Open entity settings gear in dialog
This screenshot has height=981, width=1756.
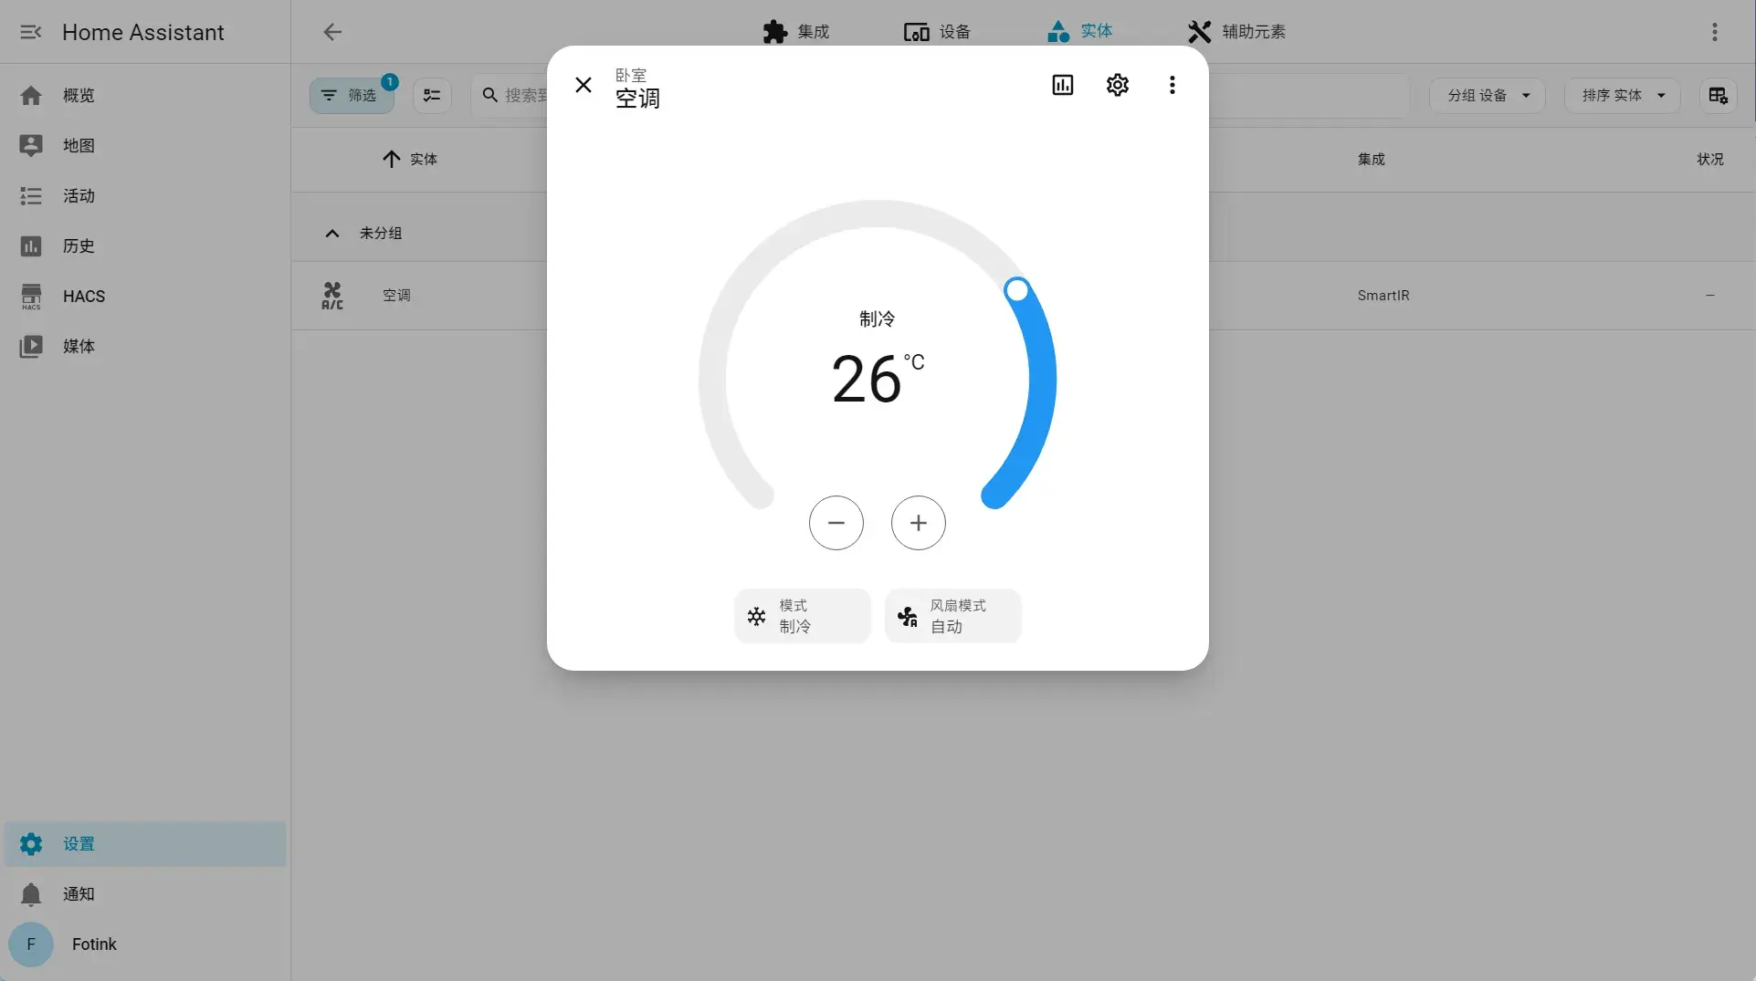pos(1117,85)
